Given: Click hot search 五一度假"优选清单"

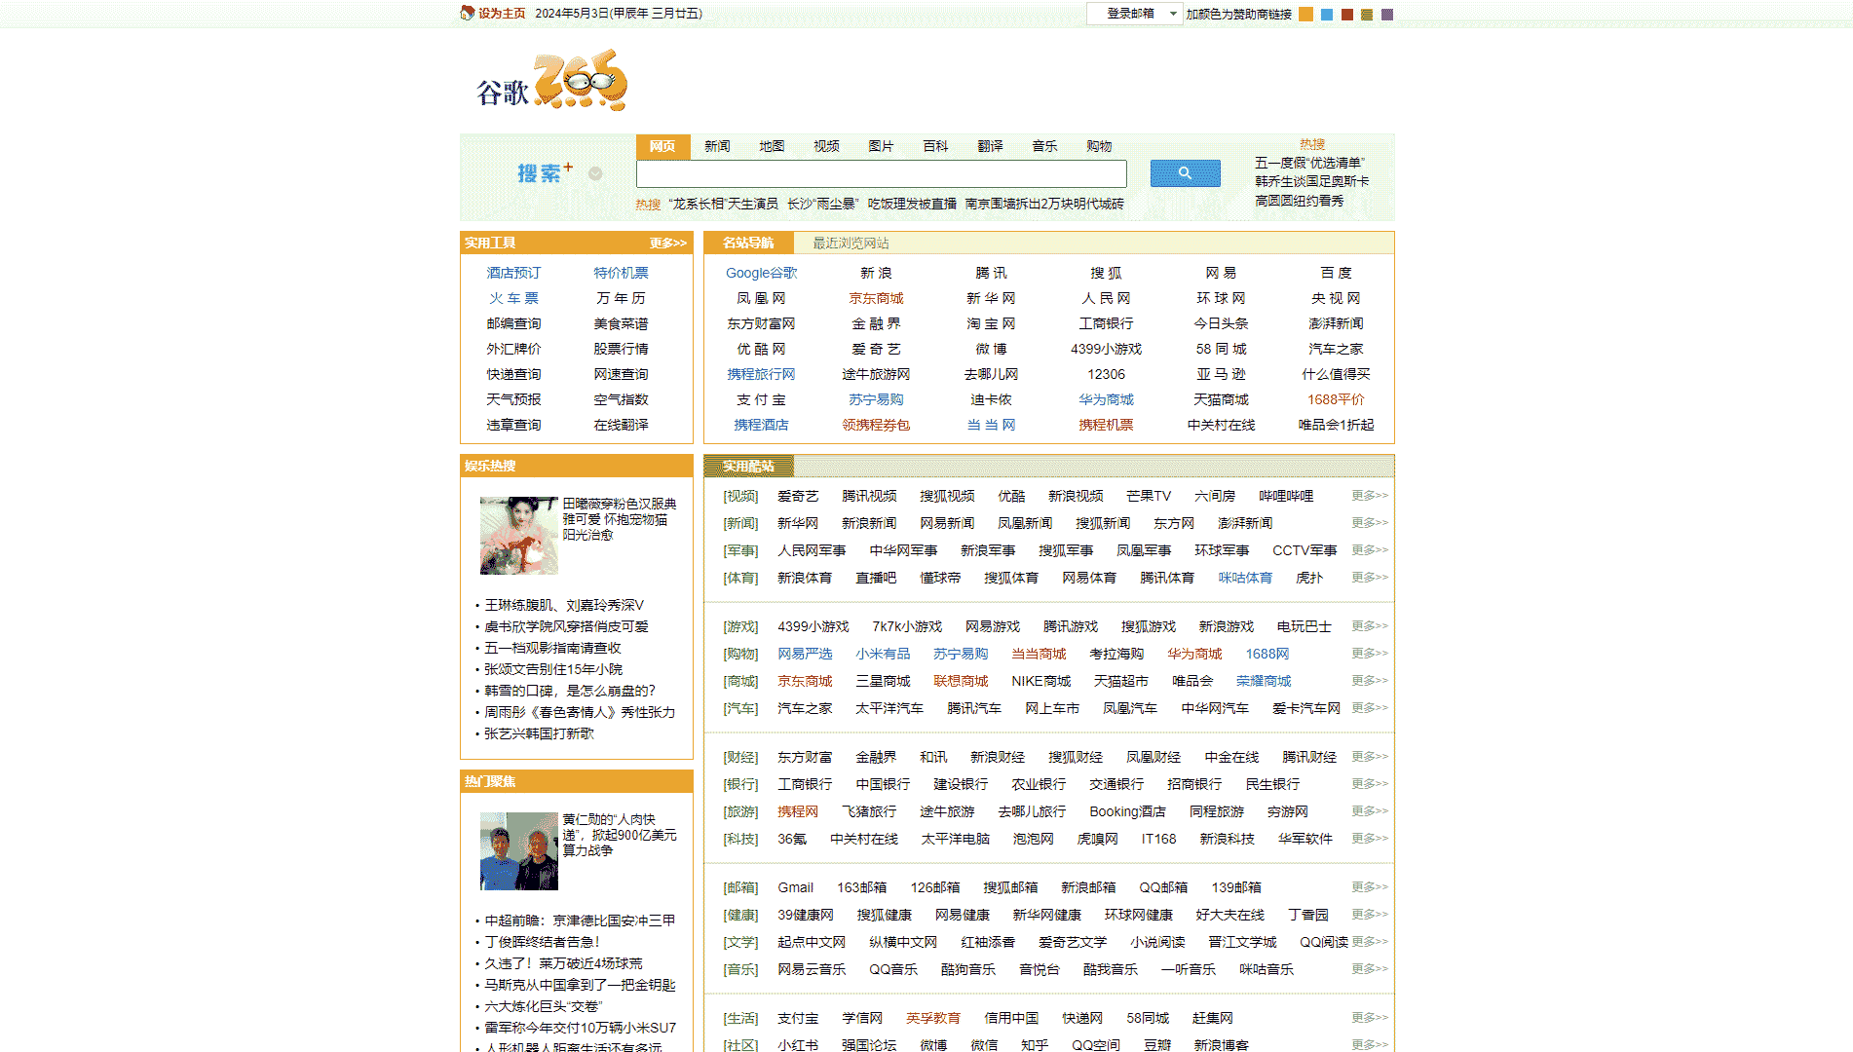Looking at the screenshot, I should click(x=1310, y=163).
